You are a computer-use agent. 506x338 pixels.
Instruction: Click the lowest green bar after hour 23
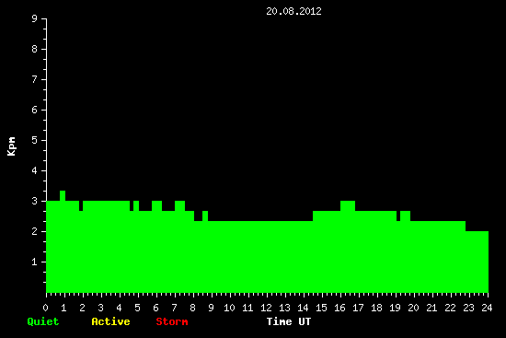tap(477, 262)
